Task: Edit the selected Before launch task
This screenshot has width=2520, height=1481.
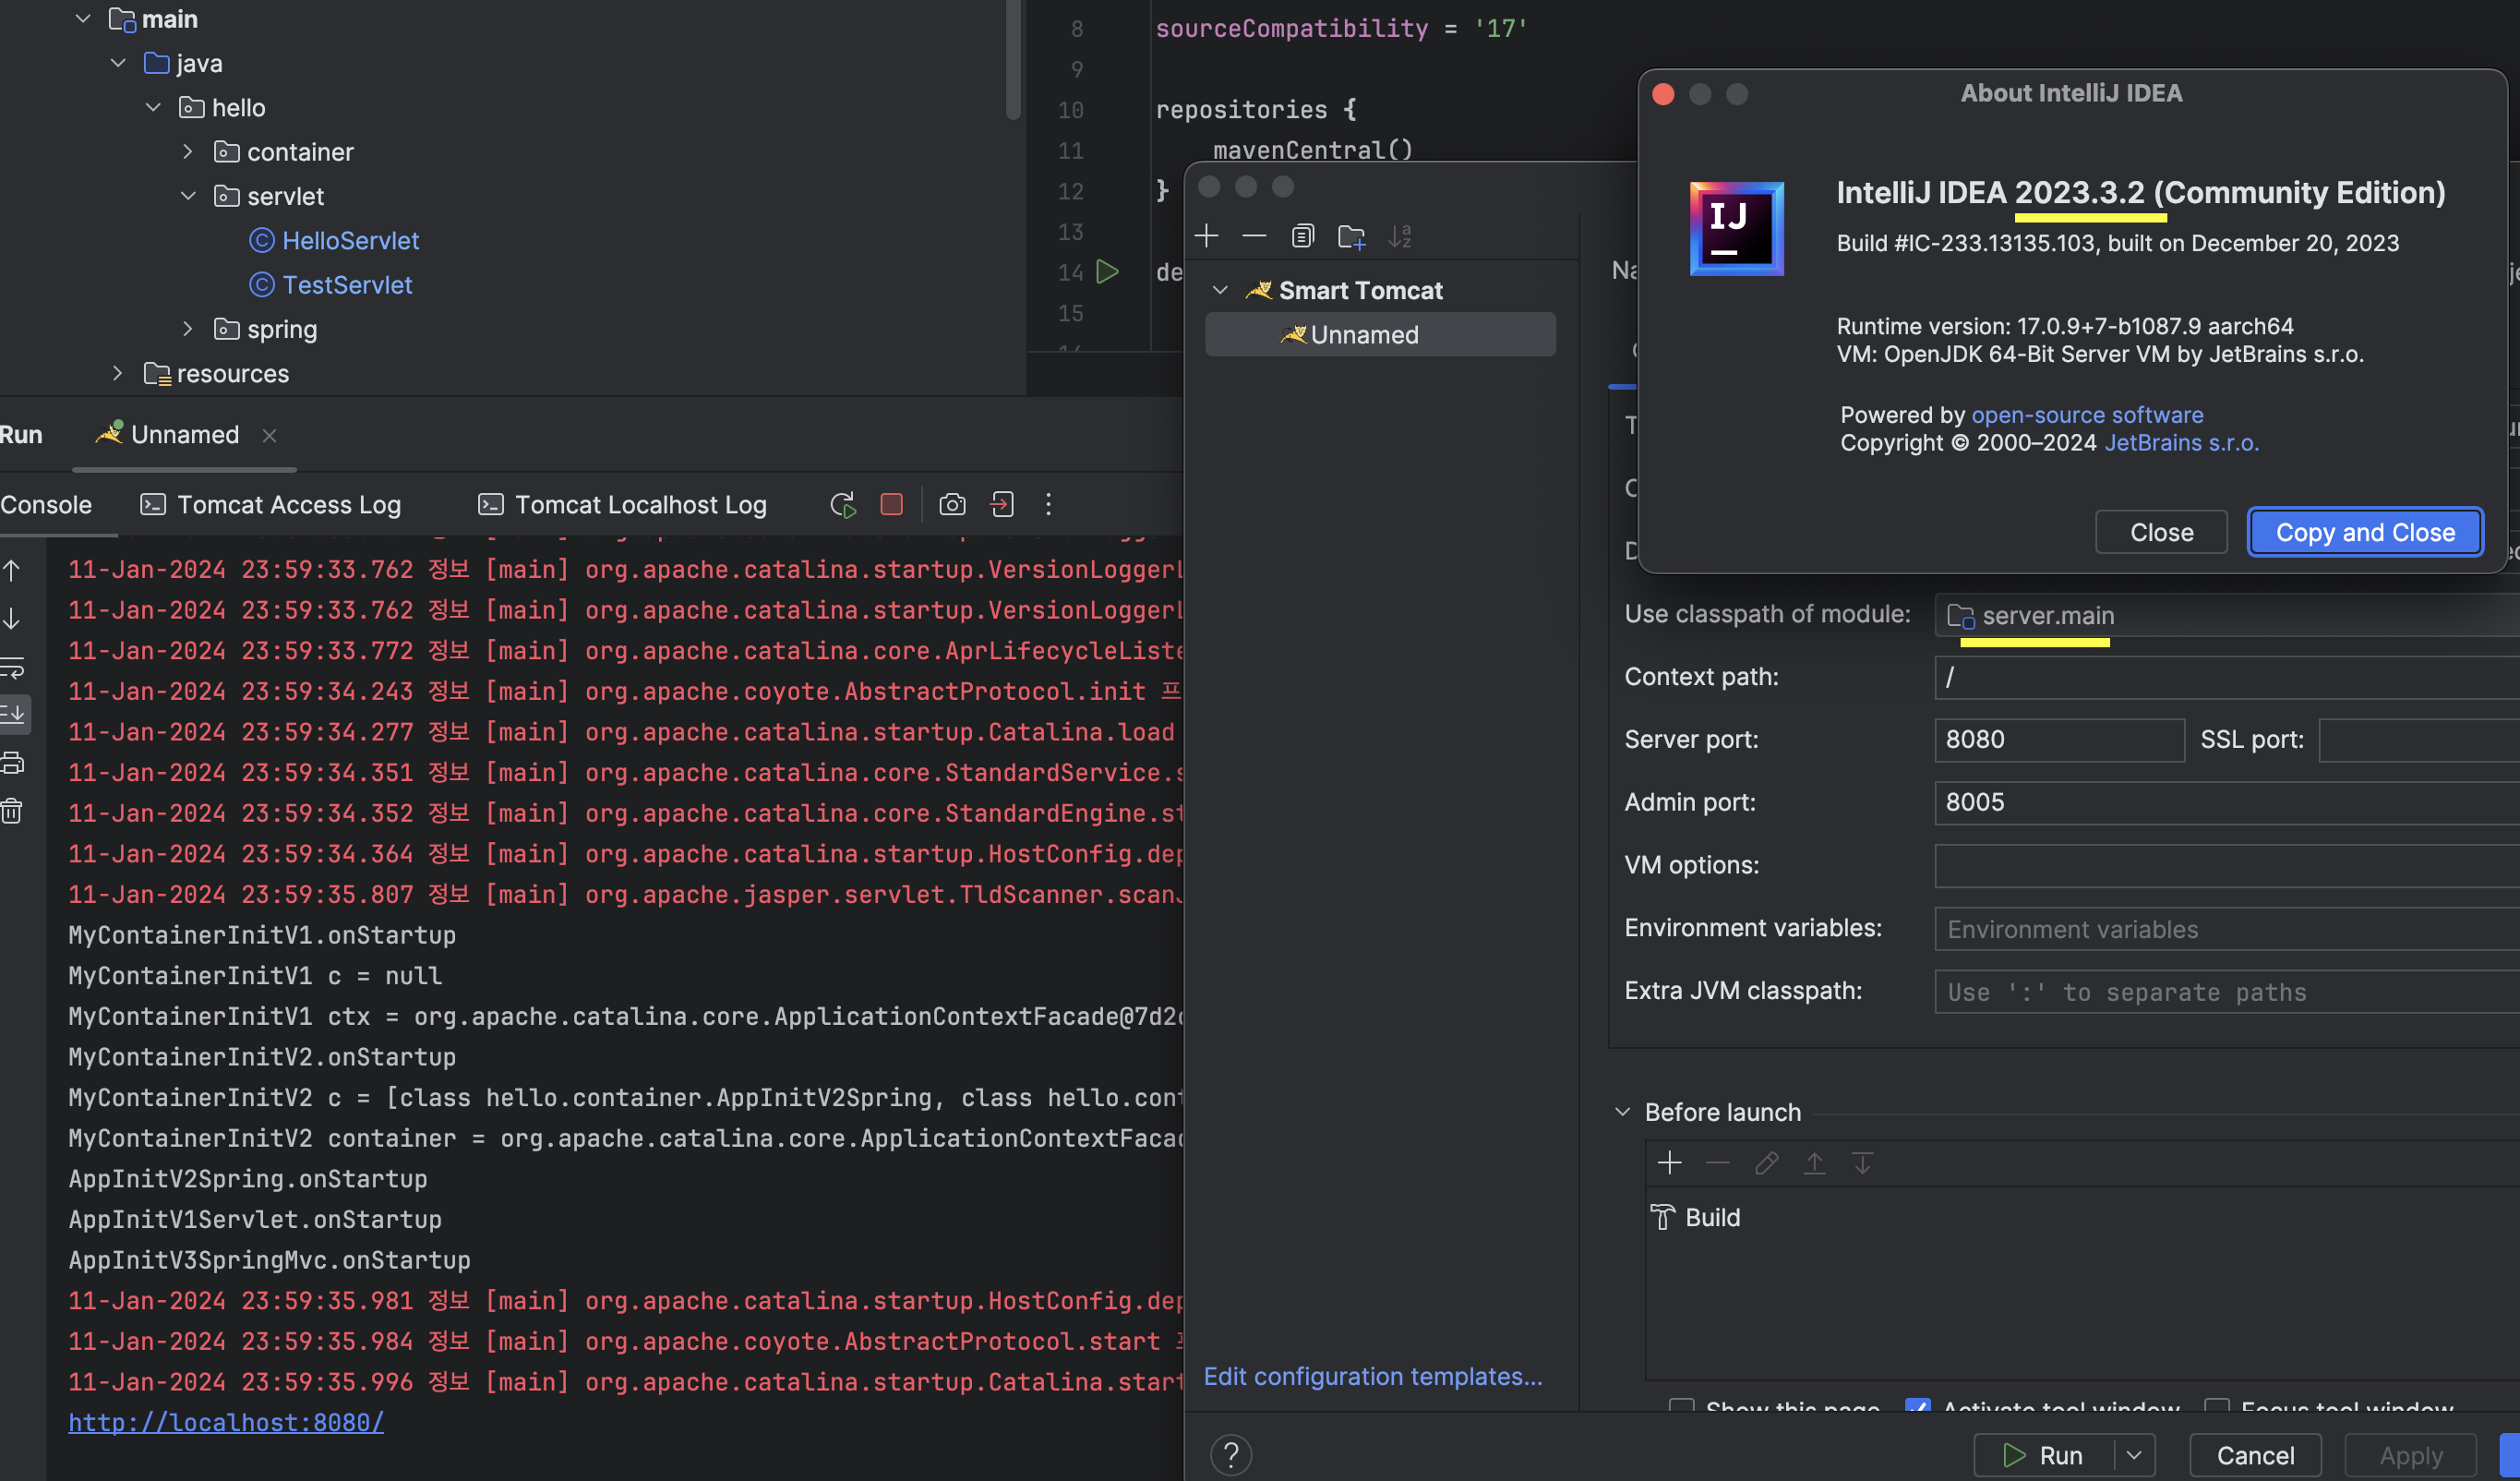Action: pyautogui.click(x=1766, y=1163)
